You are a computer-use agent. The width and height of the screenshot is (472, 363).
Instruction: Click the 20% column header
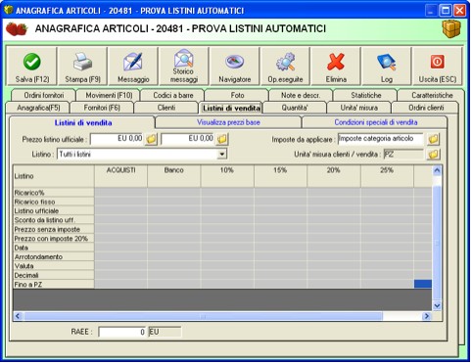coord(334,176)
